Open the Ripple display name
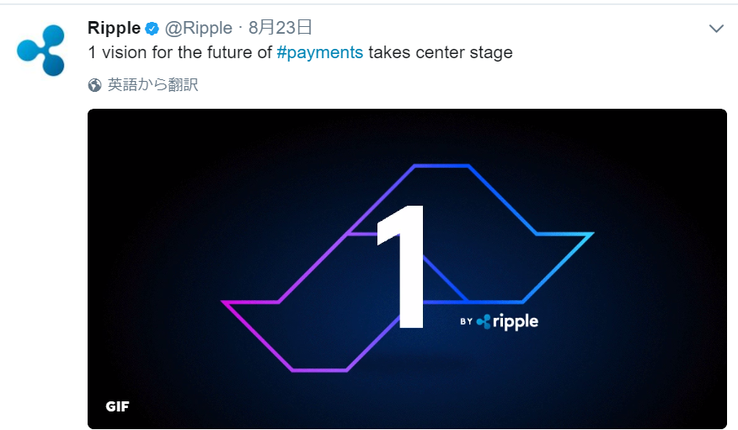Image resolution: width=738 pixels, height=430 pixels. (x=114, y=29)
